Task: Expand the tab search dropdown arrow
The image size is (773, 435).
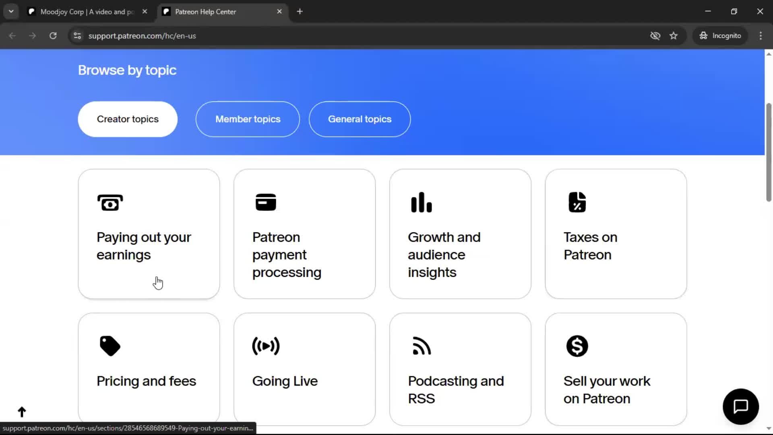Action: 11,12
